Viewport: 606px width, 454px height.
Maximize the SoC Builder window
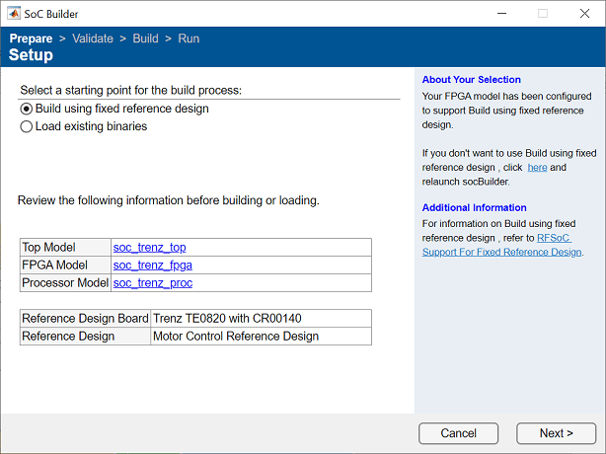(542, 14)
